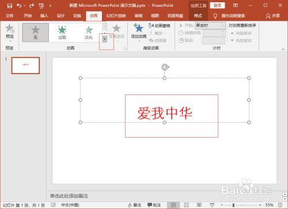Screen dimensions: 288x209
Task: Select the 动画 (Animations) tab
Action: [94, 16]
